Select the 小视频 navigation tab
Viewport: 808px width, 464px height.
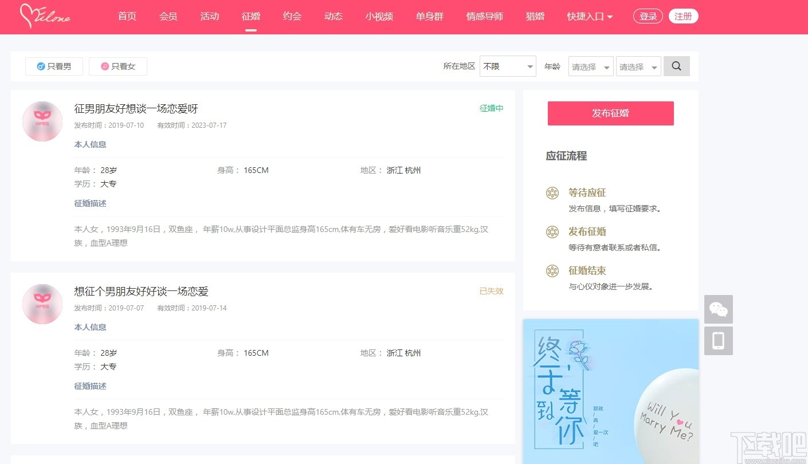pyautogui.click(x=379, y=17)
